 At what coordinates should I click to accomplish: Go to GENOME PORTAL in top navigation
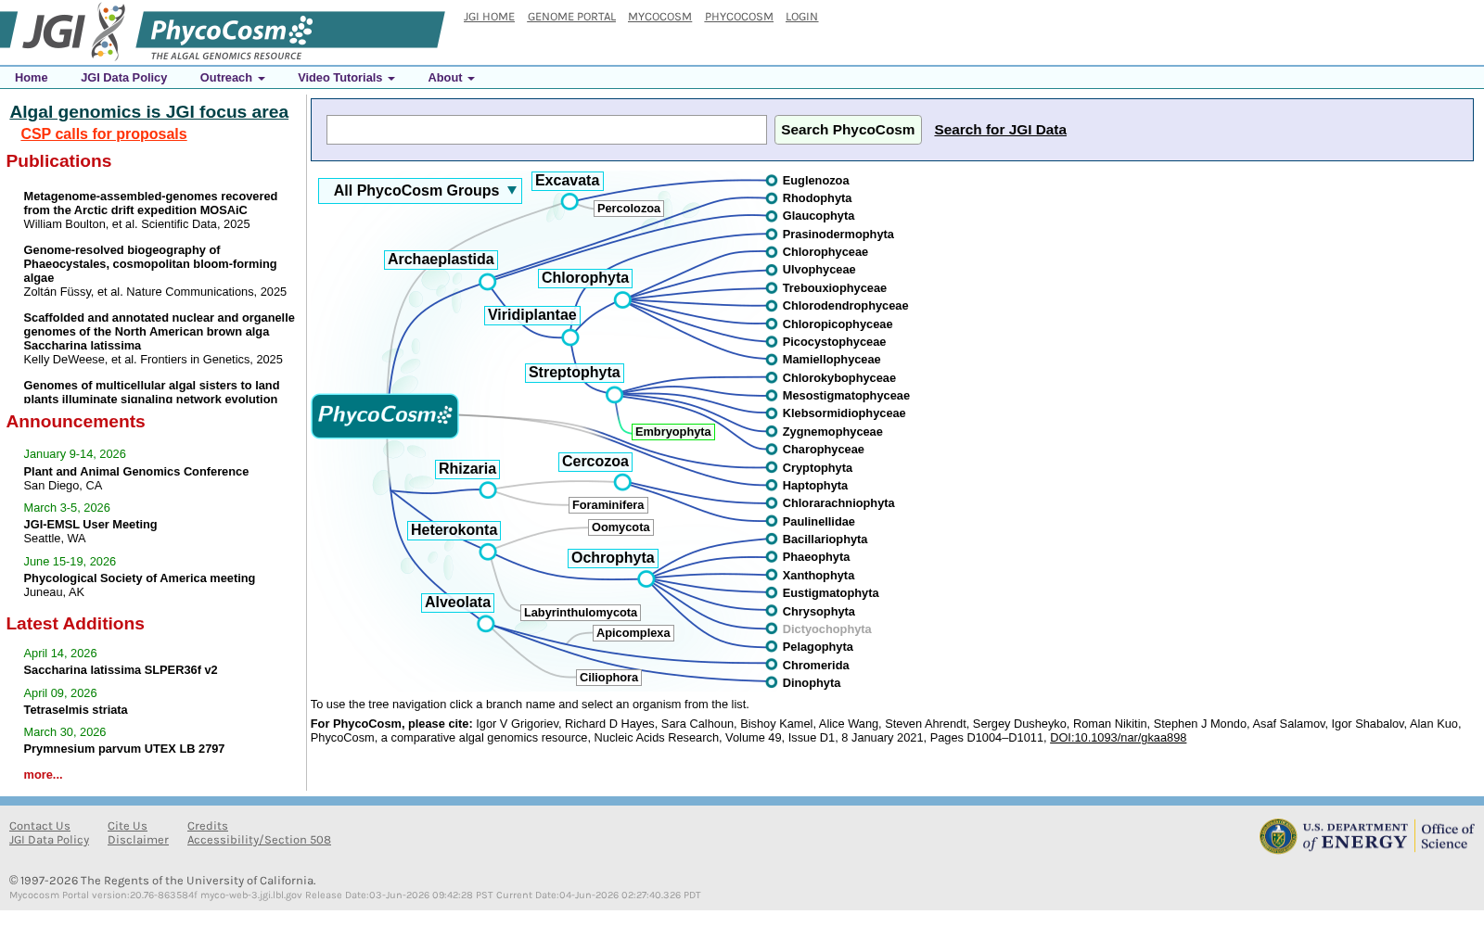tap(571, 17)
